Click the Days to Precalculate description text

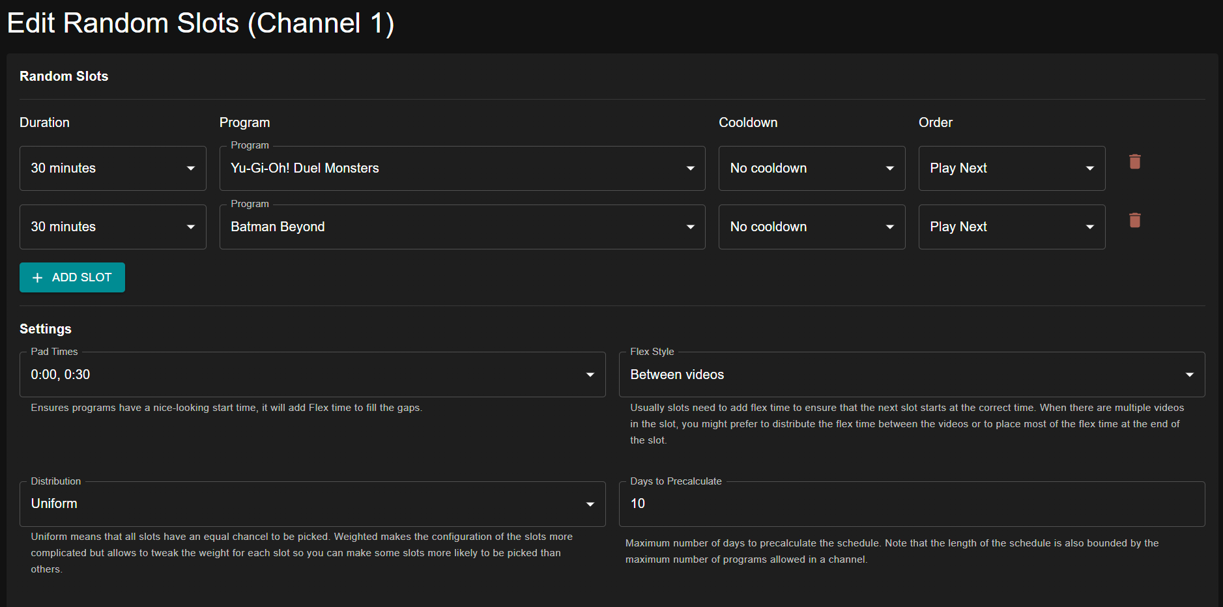892,551
